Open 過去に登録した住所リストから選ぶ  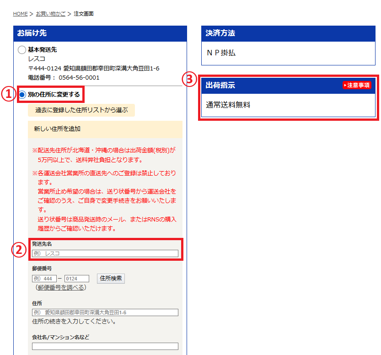[x=81, y=110]
